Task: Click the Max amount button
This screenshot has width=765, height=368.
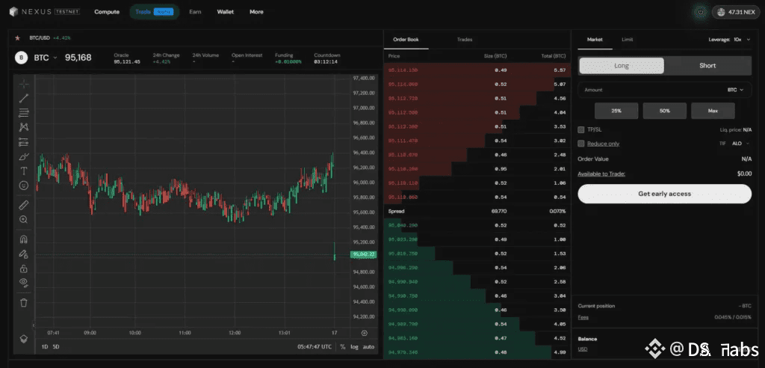Action: pos(713,111)
